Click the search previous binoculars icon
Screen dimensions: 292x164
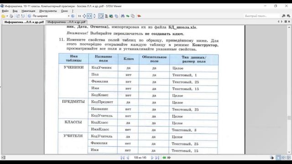coord(284,16)
